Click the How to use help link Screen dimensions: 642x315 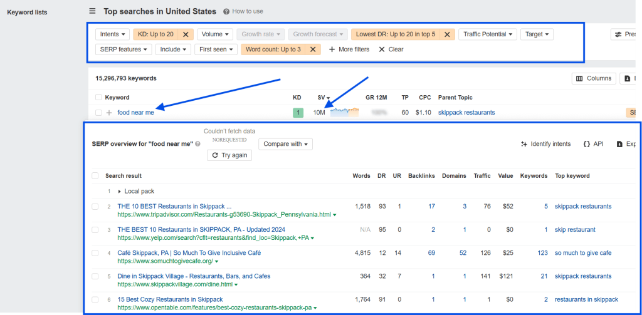(243, 11)
